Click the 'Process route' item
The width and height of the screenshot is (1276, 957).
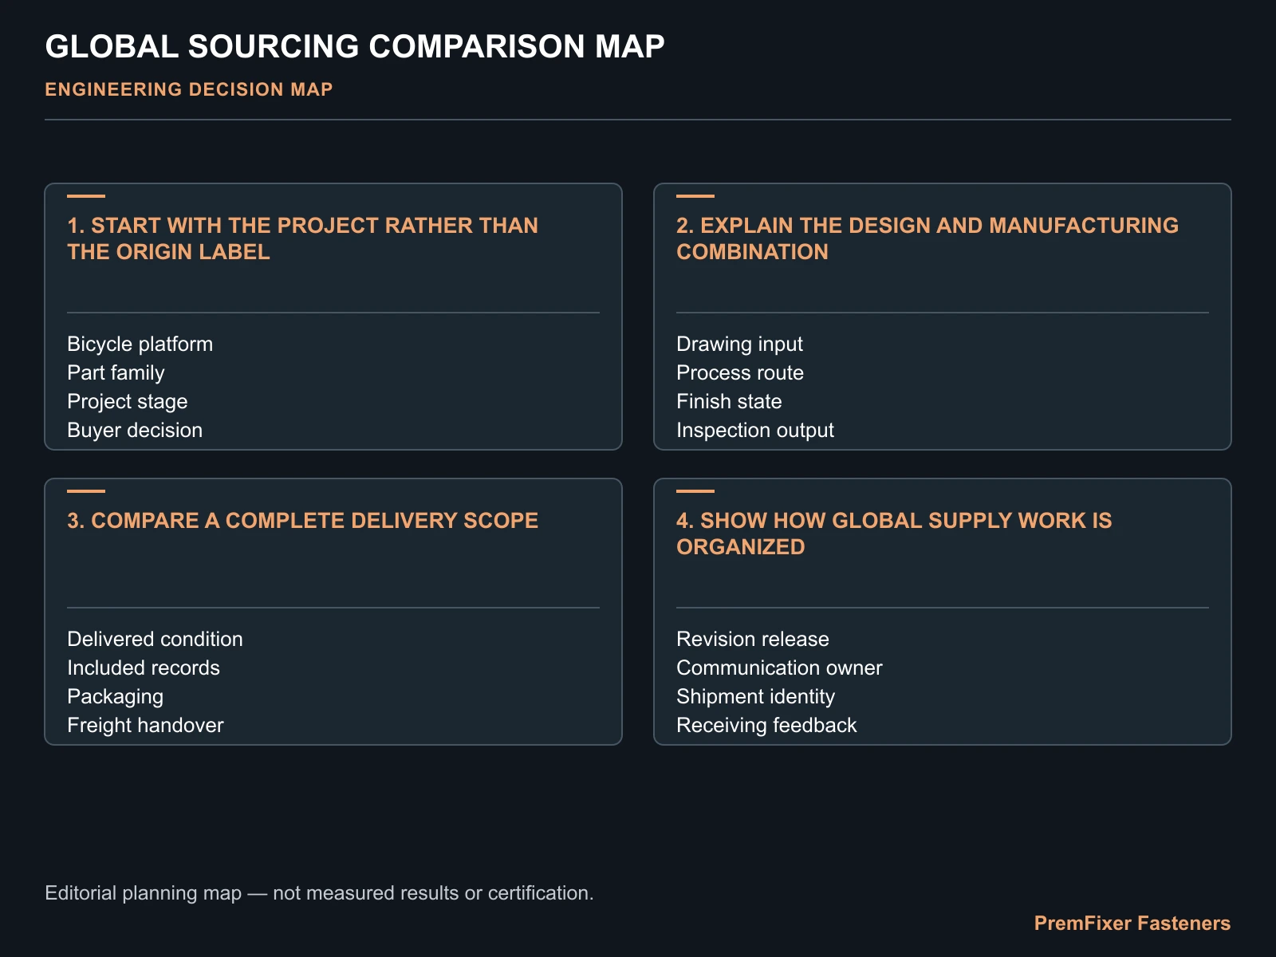[740, 372]
